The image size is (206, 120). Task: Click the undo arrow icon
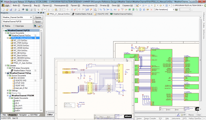(79, 10)
